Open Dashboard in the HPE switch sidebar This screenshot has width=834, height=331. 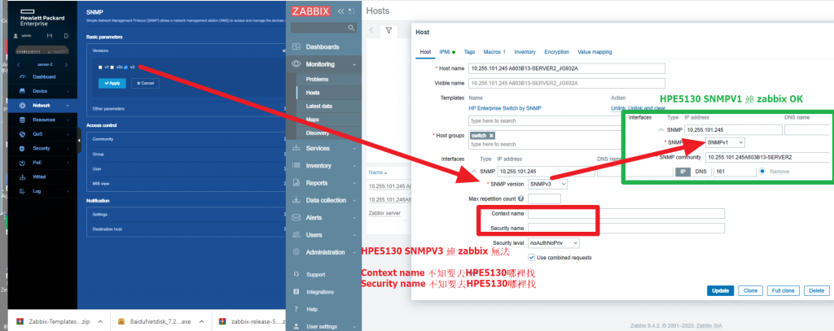click(44, 76)
